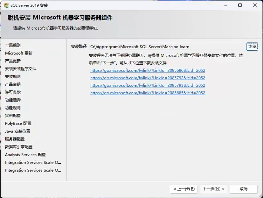The image size is (263, 198).
Task: Select 产品密钥 step in sidebar
Action: [13, 84]
